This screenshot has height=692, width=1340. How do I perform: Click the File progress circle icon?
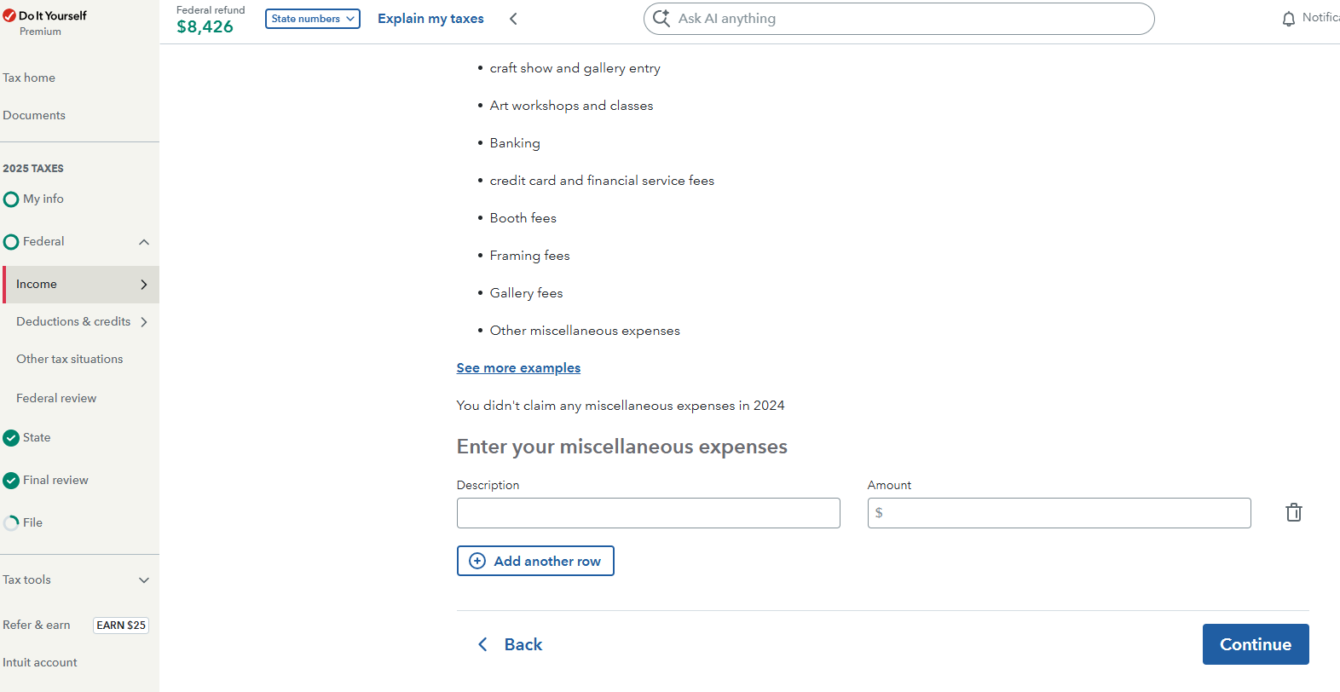click(x=11, y=523)
